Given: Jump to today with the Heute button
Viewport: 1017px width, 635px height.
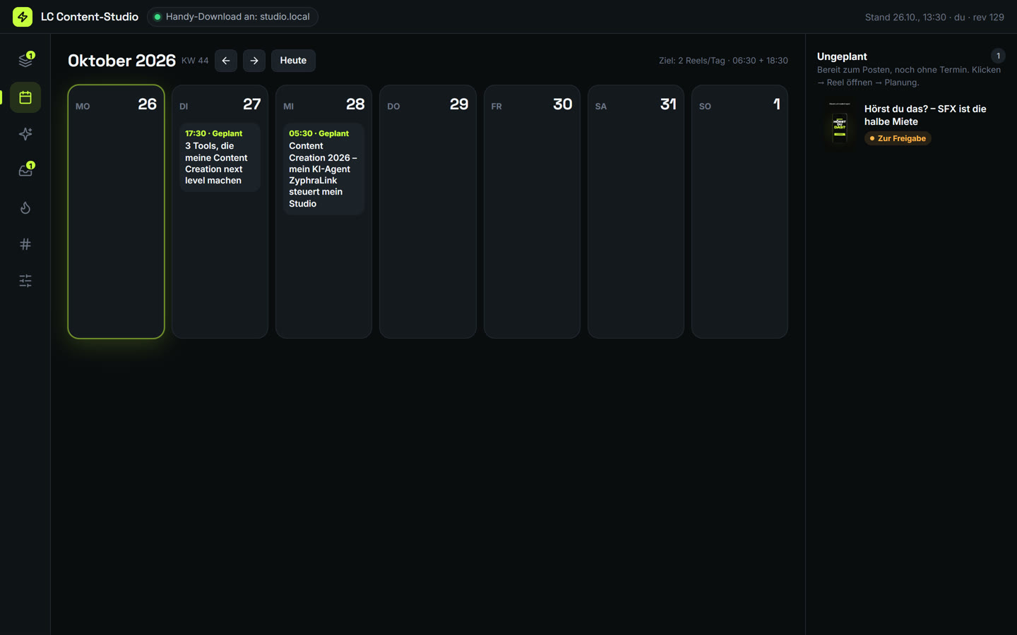Looking at the screenshot, I should (x=293, y=61).
